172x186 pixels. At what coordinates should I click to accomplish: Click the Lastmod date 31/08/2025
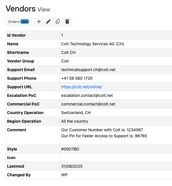pyautogui.click(x=71, y=166)
